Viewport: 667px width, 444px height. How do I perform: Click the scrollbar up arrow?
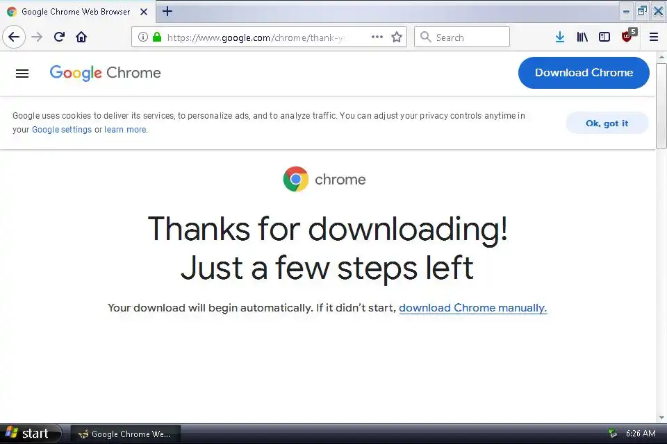pyautogui.click(x=661, y=57)
